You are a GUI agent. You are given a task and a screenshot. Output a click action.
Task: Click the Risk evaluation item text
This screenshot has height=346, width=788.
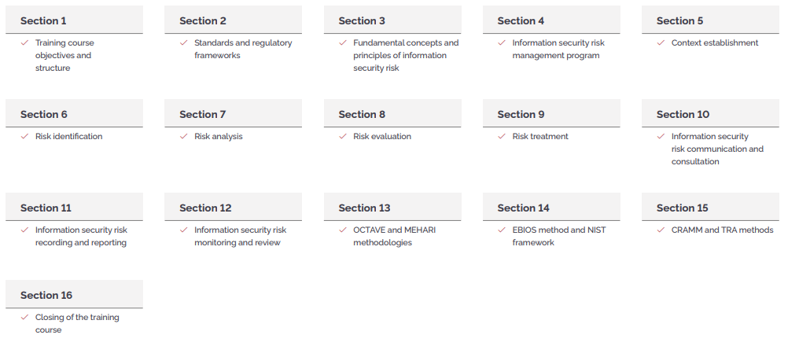382,137
